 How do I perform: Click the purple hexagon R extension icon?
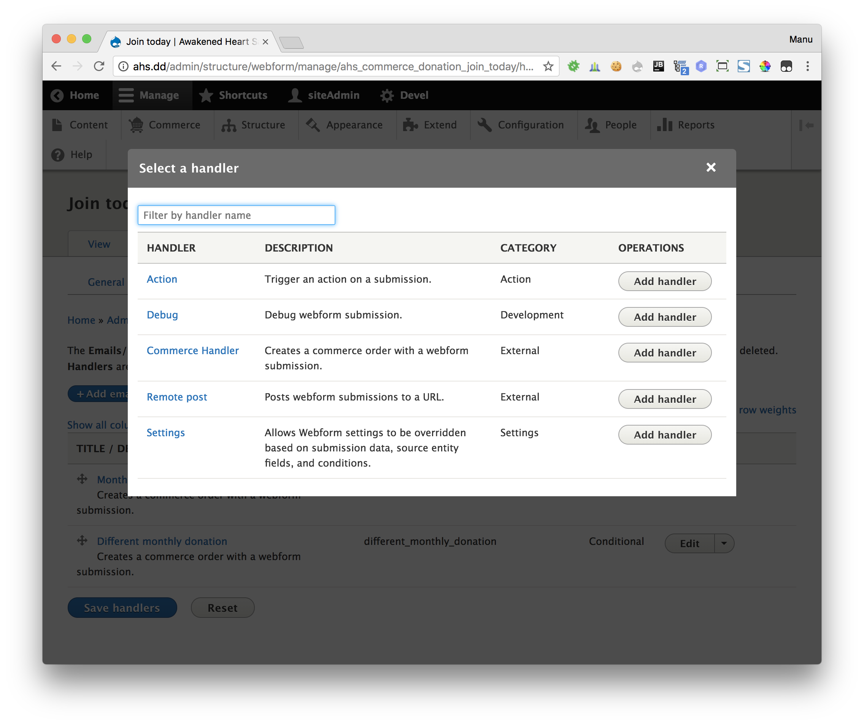701,66
